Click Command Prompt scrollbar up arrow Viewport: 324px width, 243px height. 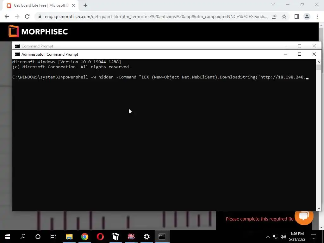click(x=319, y=62)
